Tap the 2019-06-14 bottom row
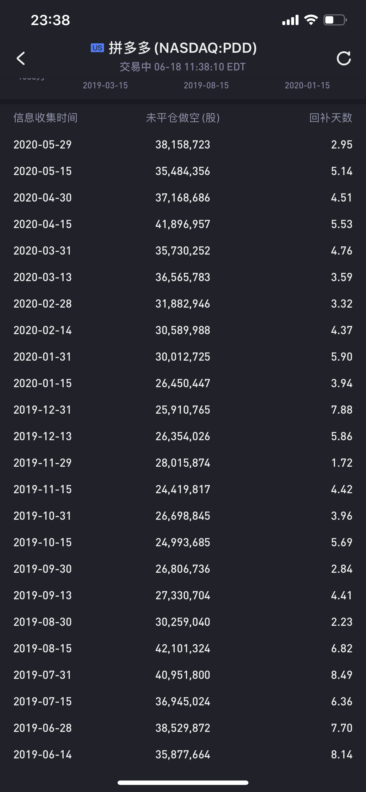366x792 pixels. [x=183, y=755]
